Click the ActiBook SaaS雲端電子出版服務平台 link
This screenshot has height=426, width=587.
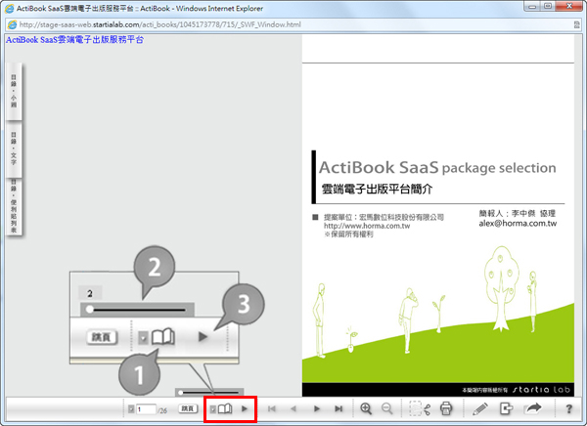(x=74, y=40)
